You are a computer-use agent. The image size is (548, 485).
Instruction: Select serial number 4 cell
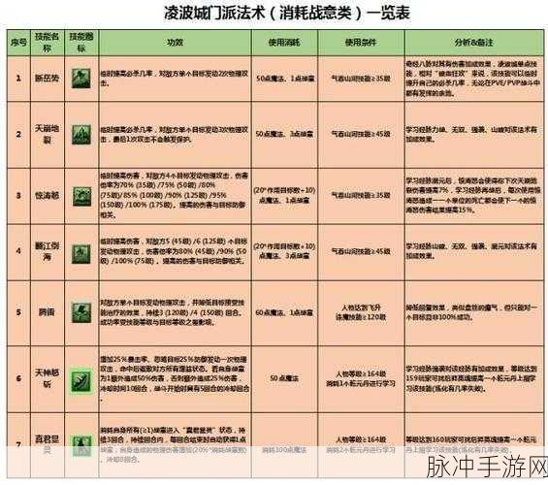(x=18, y=251)
